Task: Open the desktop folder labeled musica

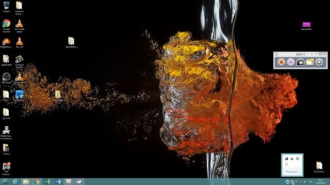Action: pos(6,150)
